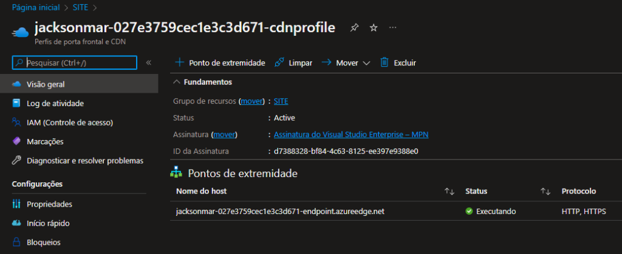Collapse the Fundamentos section
Image resolution: width=622 pixels, height=254 pixels.
(x=177, y=82)
